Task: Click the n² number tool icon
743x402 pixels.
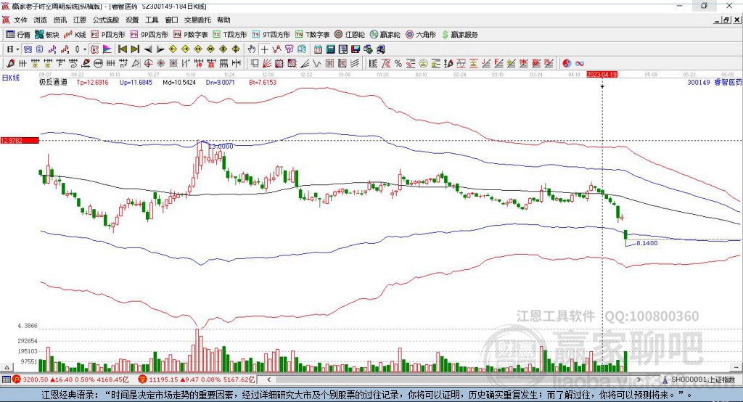Action: click(x=123, y=63)
